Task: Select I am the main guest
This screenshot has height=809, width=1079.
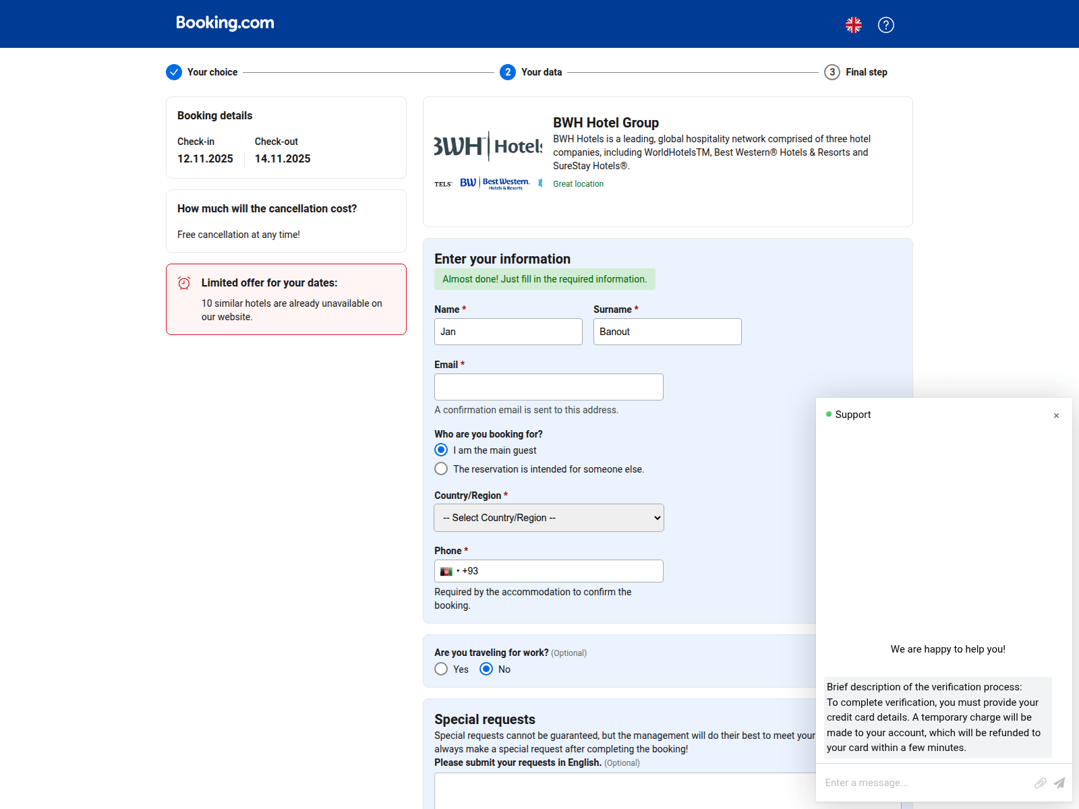Action: point(441,450)
